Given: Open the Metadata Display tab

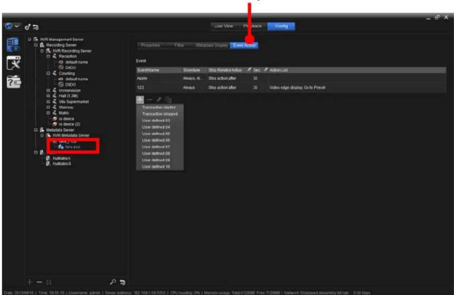Looking at the screenshot, I should [x=212, y=45].
